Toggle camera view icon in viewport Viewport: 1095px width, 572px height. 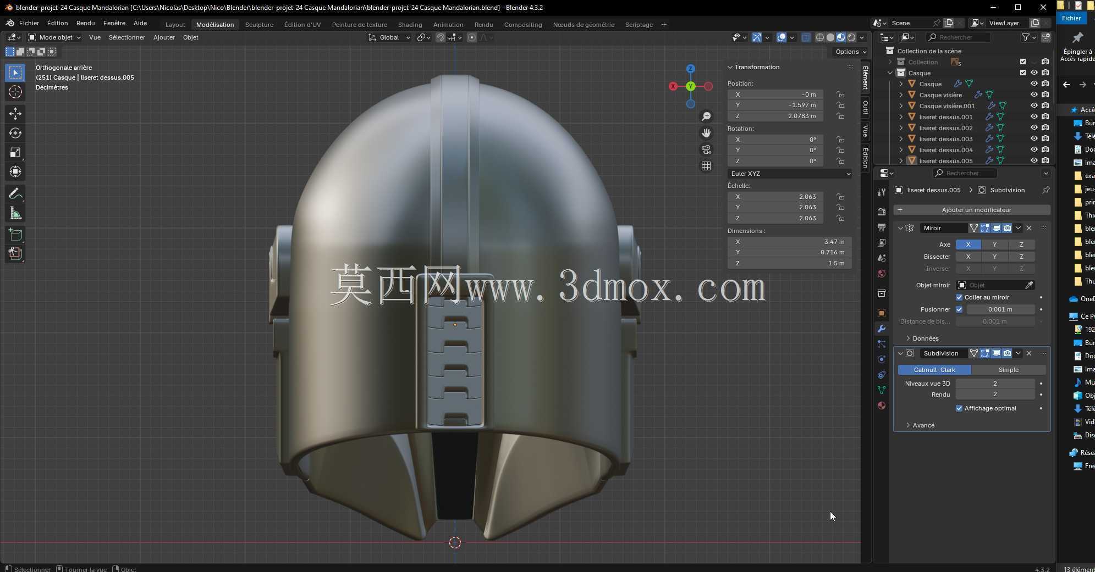pos(706,149)
